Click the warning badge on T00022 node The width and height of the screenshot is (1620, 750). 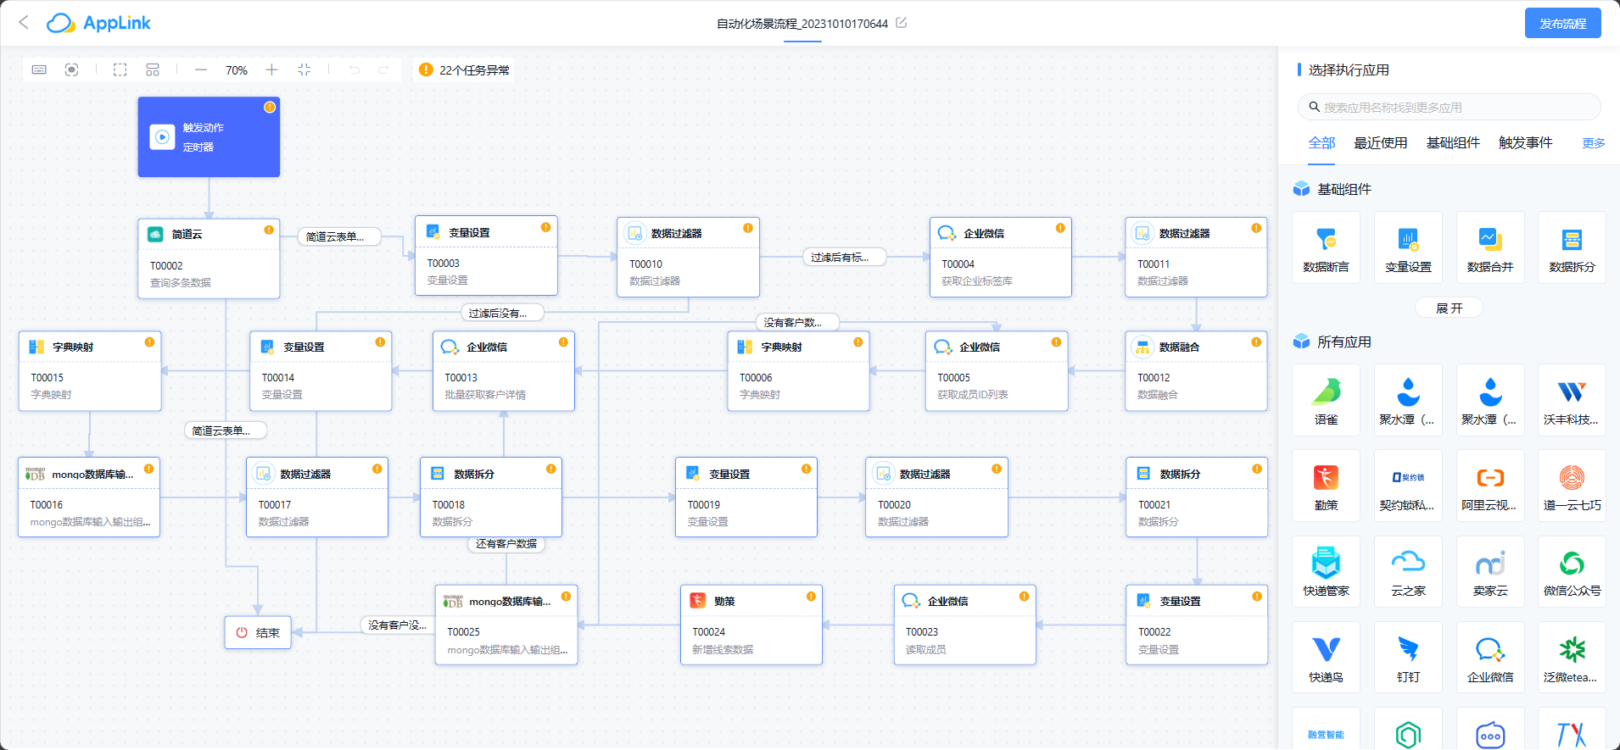pyautogui.click(x=1257, y=597)
